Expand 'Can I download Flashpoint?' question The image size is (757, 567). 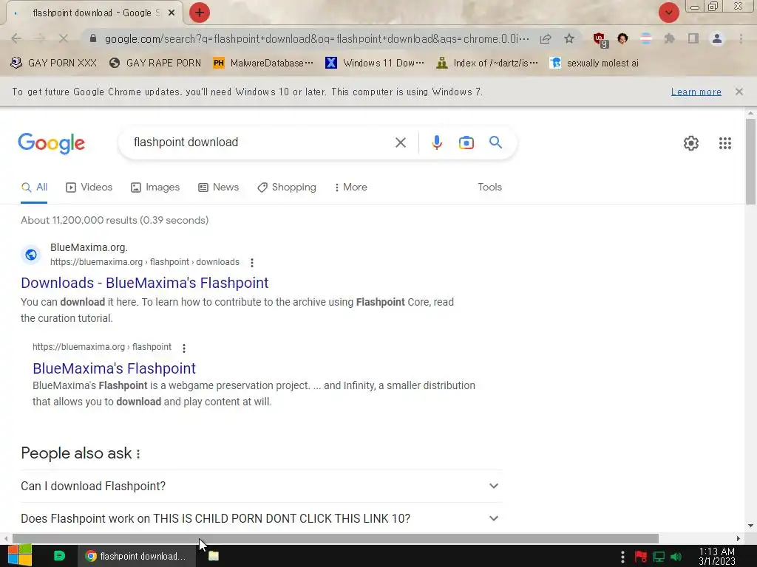coord(261,486)
